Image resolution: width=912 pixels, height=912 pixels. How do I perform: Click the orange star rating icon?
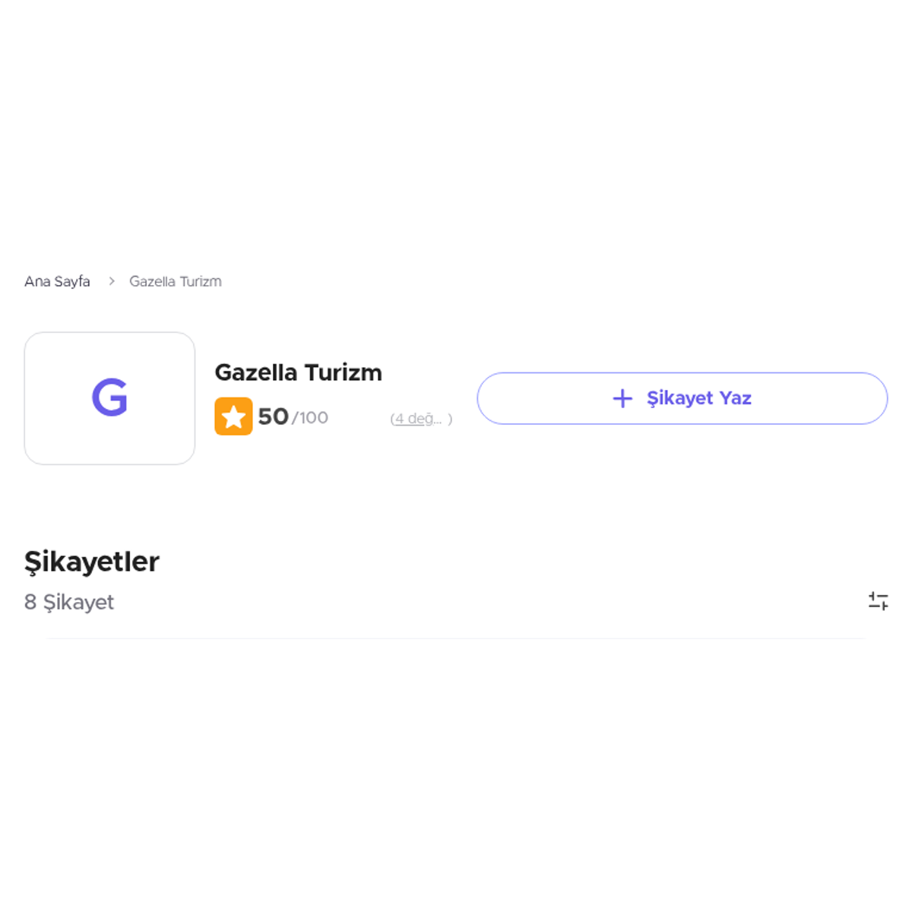[233, 416]
